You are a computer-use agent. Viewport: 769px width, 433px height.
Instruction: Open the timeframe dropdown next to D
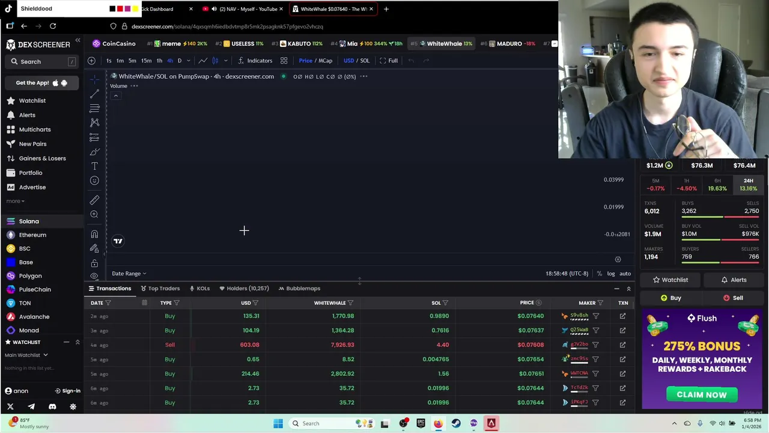pyautogui.click(x=188, y=60)
